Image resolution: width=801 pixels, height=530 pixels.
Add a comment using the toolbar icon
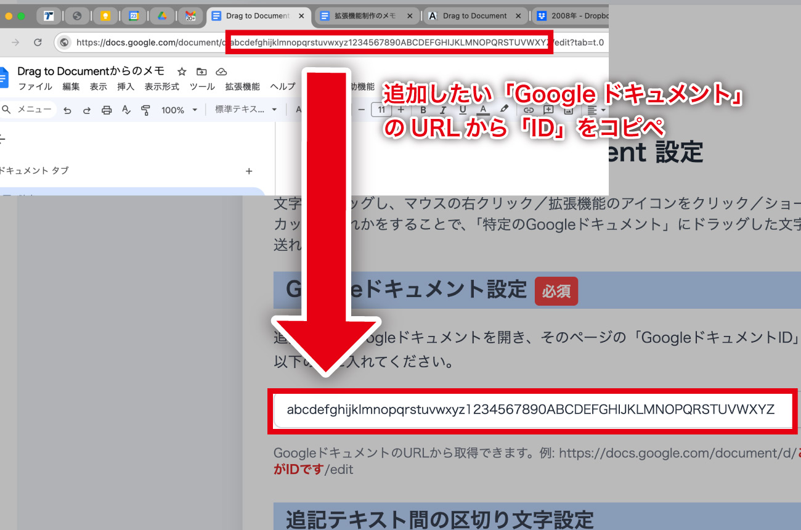(x=548, y=110)
